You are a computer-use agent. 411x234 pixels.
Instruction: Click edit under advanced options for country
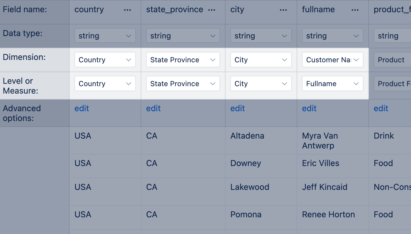click(82, 108)
